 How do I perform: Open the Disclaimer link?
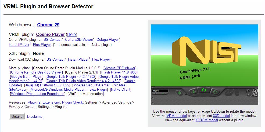coord(35,116)
